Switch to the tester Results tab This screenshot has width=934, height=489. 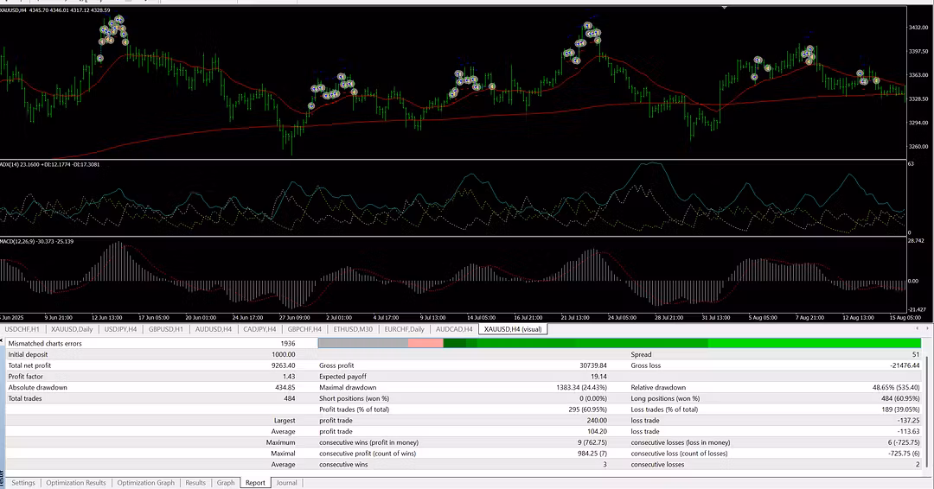tap(195, 482)
